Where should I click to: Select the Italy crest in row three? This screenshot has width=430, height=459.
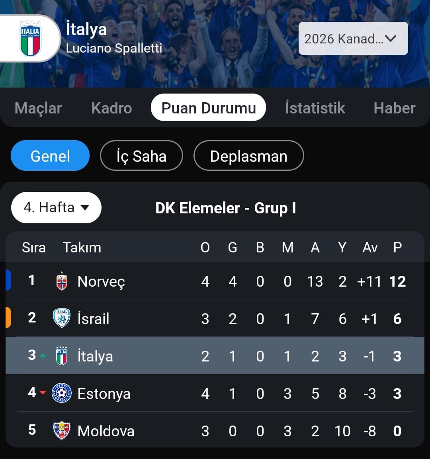pos(62,355)
